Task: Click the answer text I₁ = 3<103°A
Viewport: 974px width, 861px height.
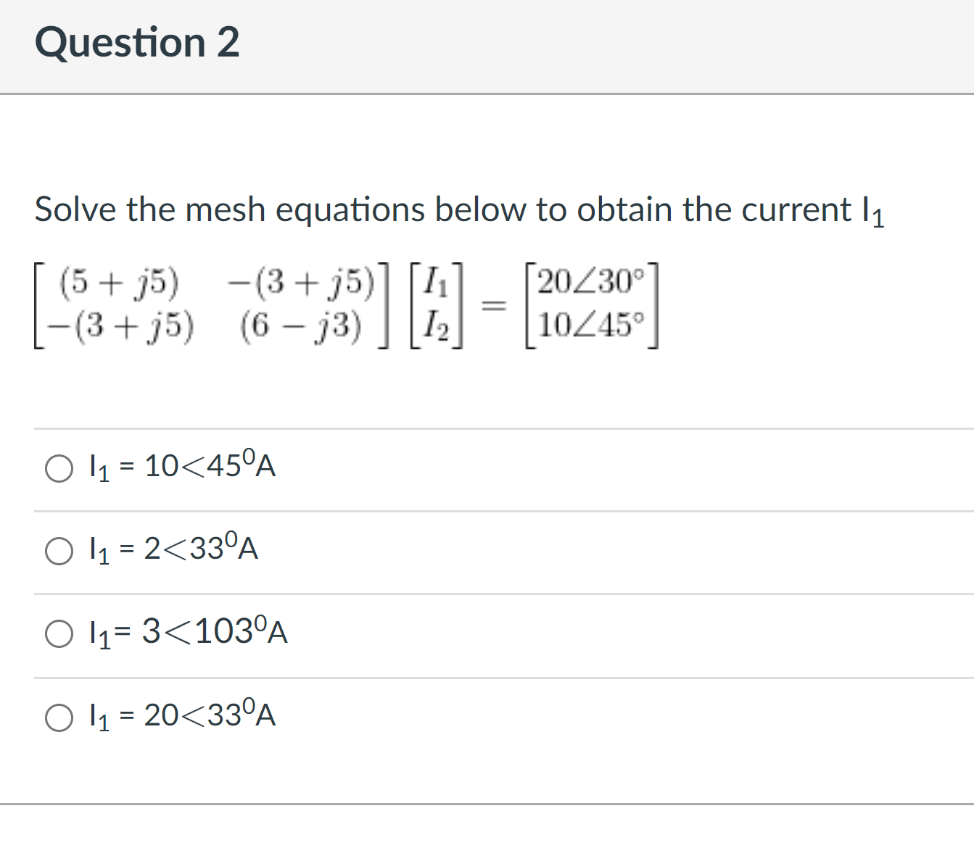Action: point(189,634)
